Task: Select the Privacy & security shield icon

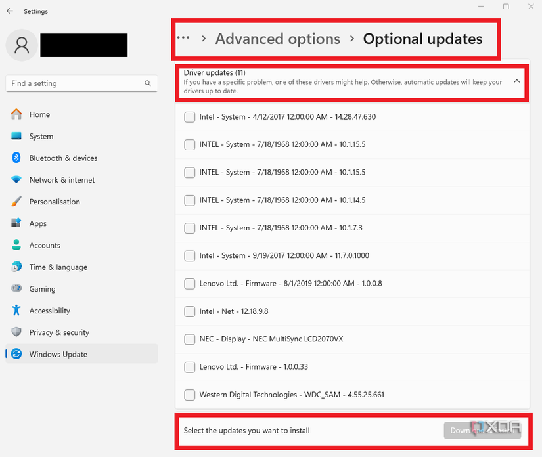Action: click(16, 332)
